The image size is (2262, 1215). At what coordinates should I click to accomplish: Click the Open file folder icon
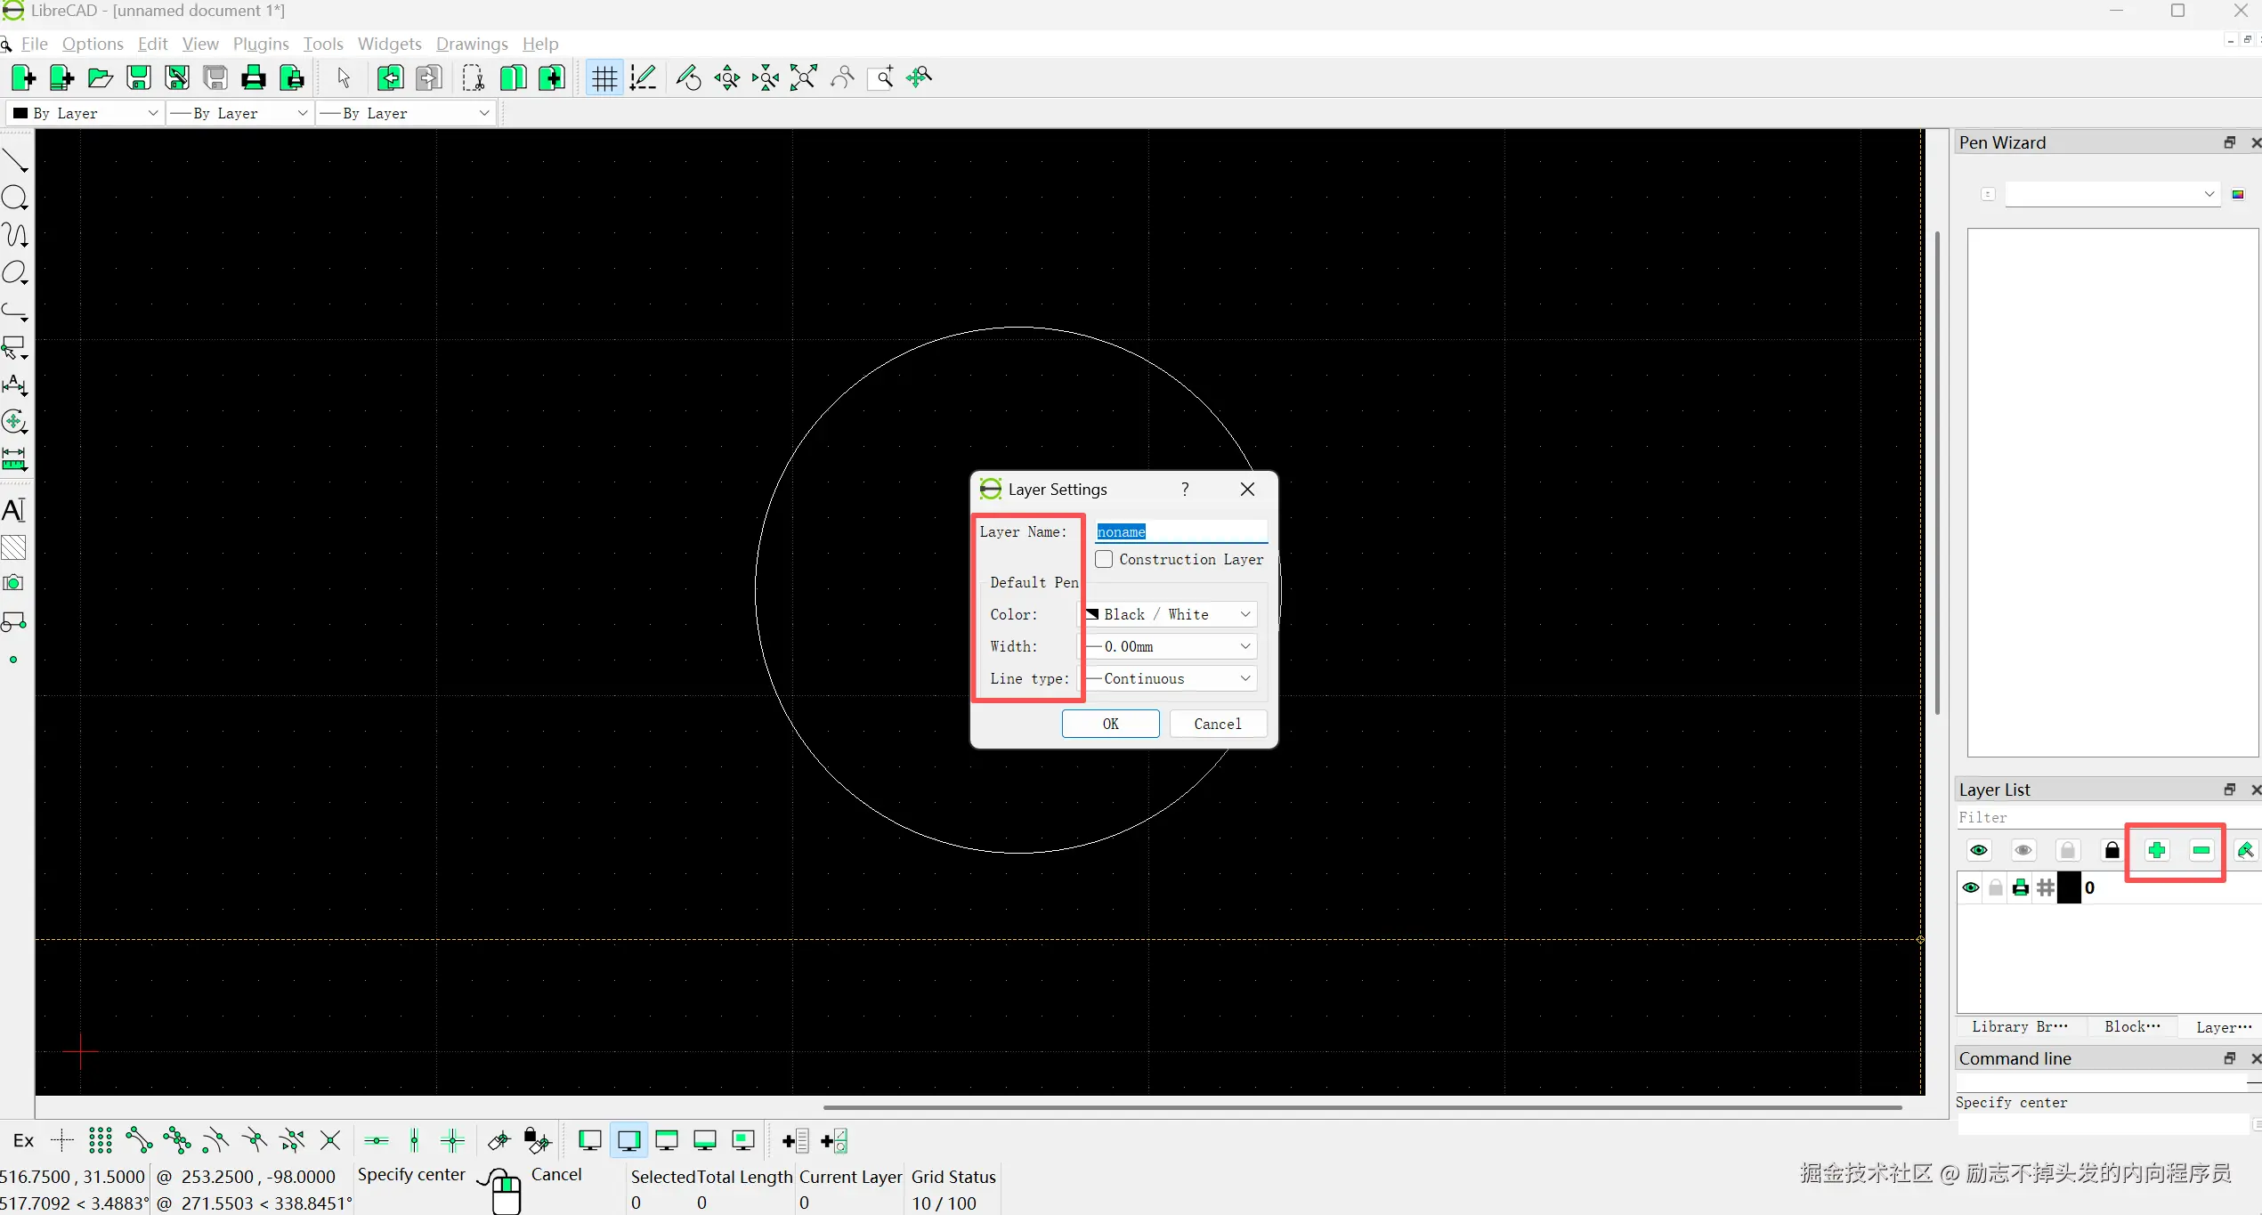[x=100, y=78]
